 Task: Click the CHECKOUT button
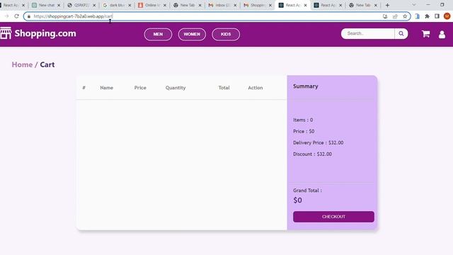[x=333, y=217]
